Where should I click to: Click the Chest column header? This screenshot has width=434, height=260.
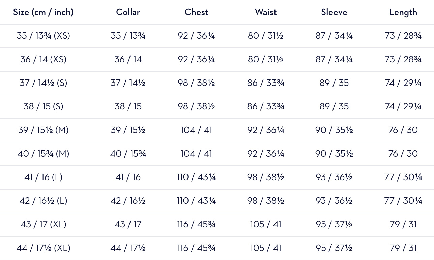196,12
